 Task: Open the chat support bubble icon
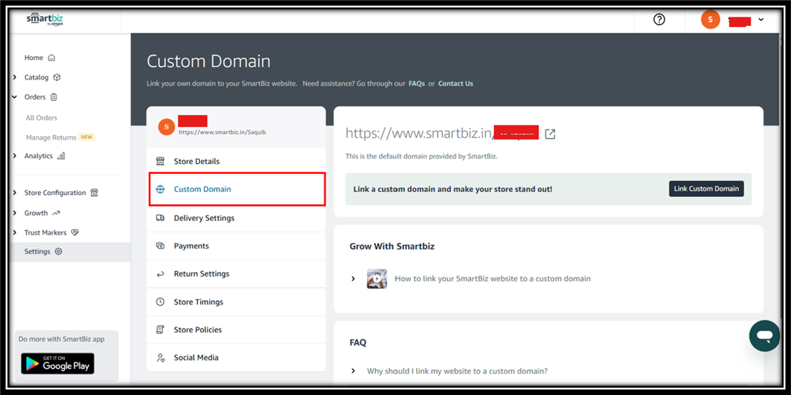(764, 335)
